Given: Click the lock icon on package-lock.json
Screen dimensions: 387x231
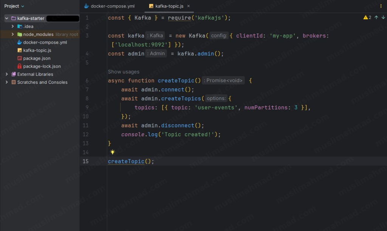Looking at the screenshot, I should (x=20, y=66).
